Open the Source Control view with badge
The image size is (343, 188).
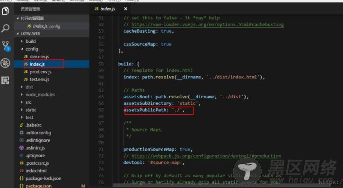(6, 46)
